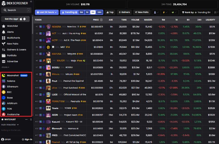
Task: Open the Last 24 hours dropdown
Action: (x=47, y=12)
